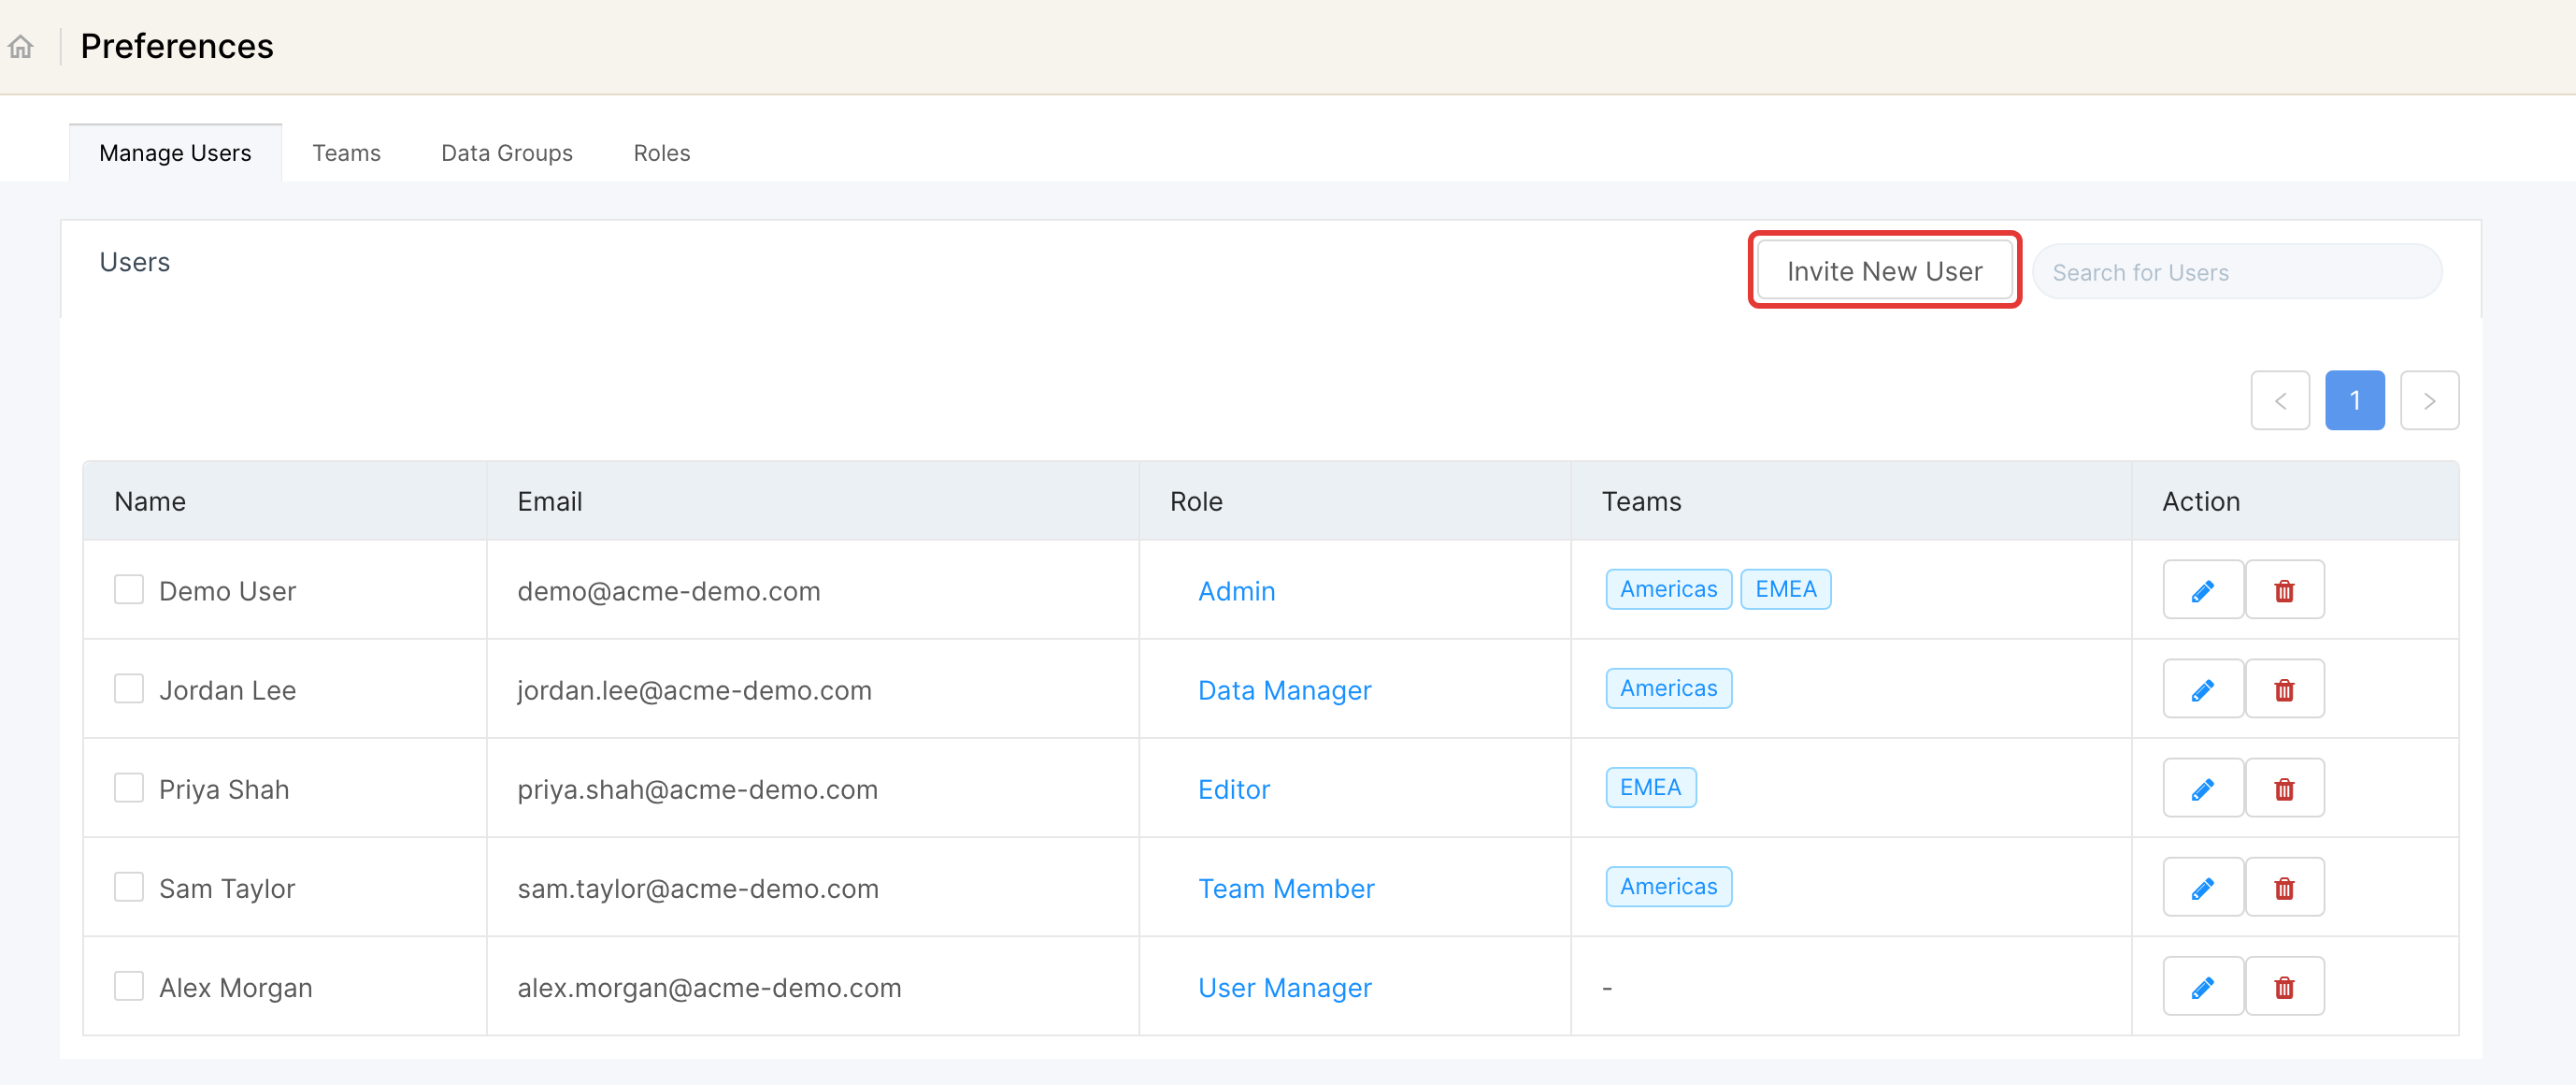This screenshot has height=1085, width=2576.
Task: Go to next page arrow
Action: (2430, 401)
